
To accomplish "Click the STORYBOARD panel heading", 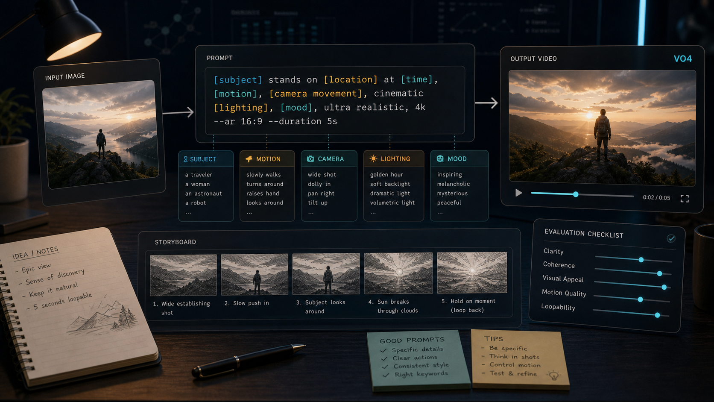I will click(176, 242).
